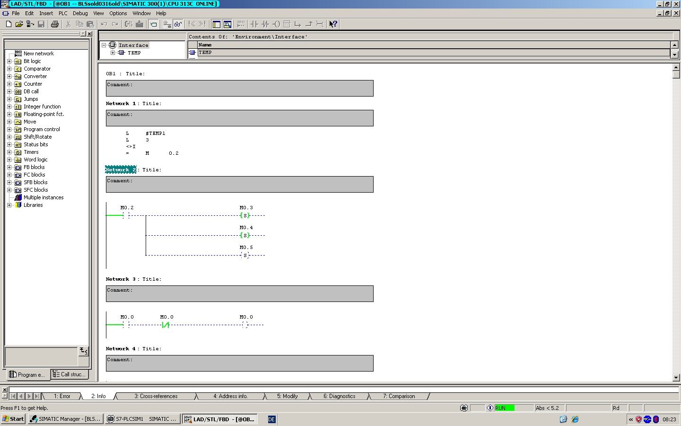Insert a normally open contact

click(254, 24)
